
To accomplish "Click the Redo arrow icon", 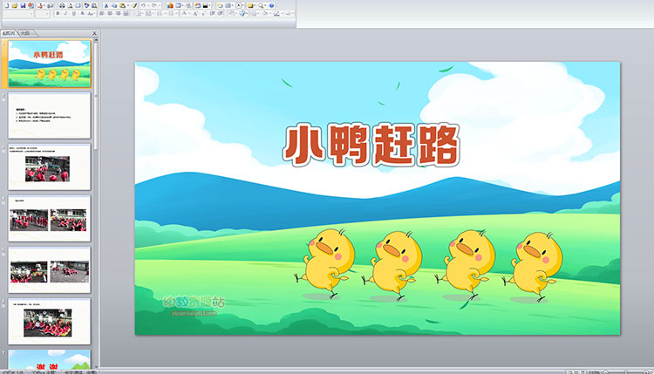I will [x=154, y=6].
